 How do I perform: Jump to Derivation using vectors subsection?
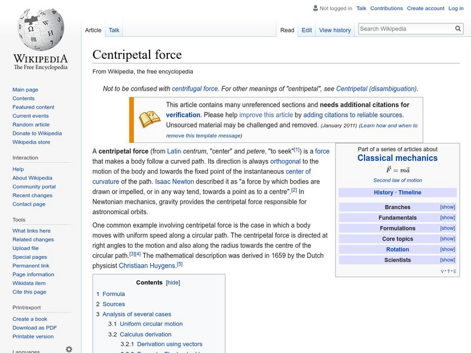[x=170, y=344]
